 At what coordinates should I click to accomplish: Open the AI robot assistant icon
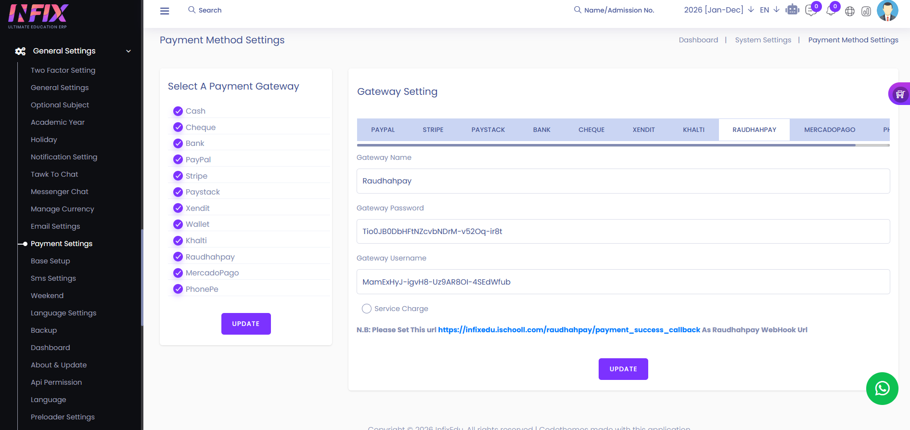pyautogui.click(x=792, y=10)
